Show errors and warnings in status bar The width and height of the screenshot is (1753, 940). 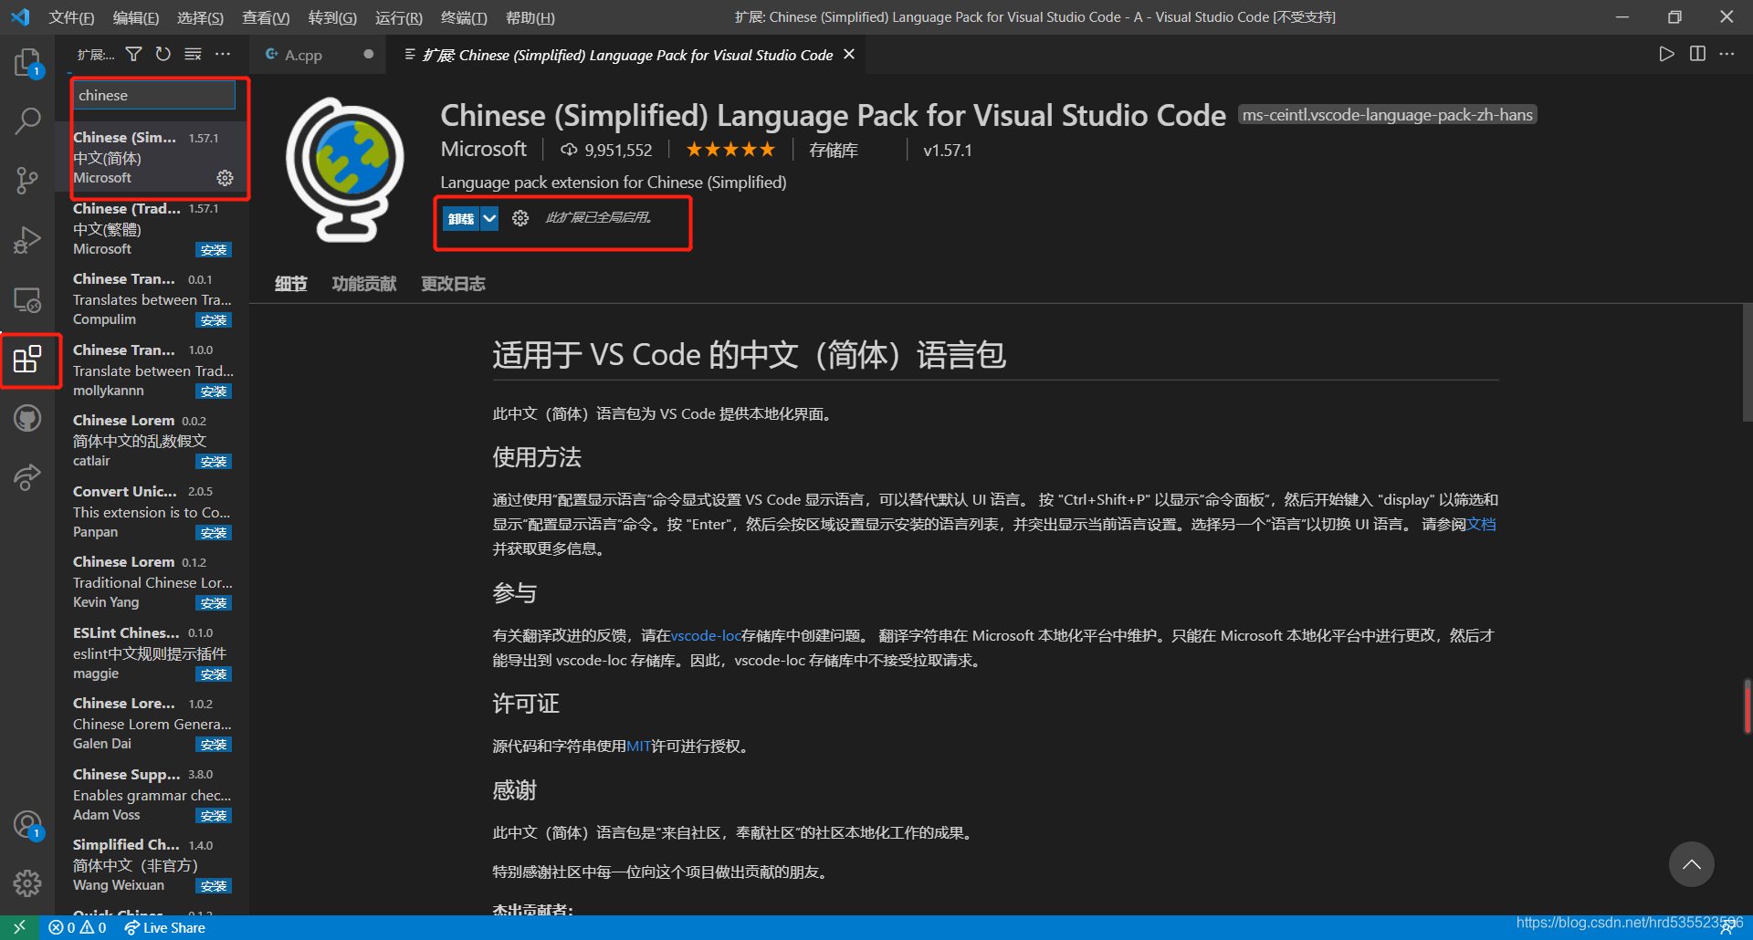point(78,927)
